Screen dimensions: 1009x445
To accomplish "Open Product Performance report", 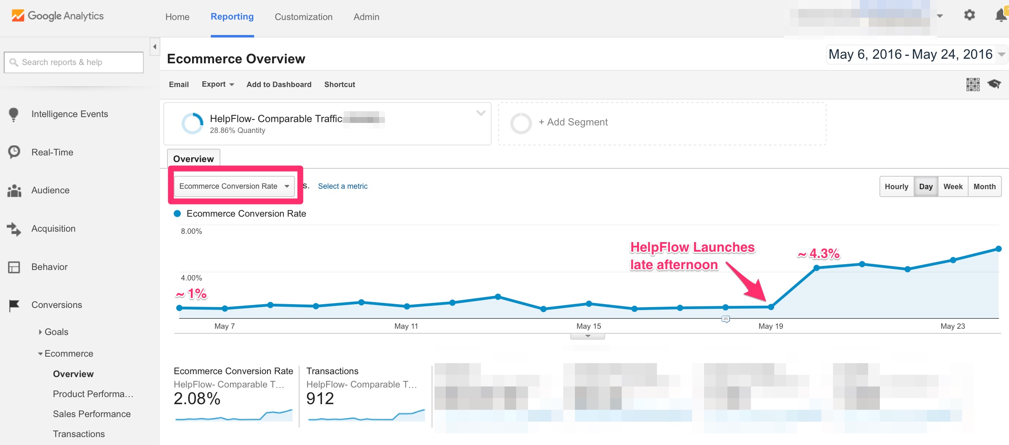I will 93,394.
